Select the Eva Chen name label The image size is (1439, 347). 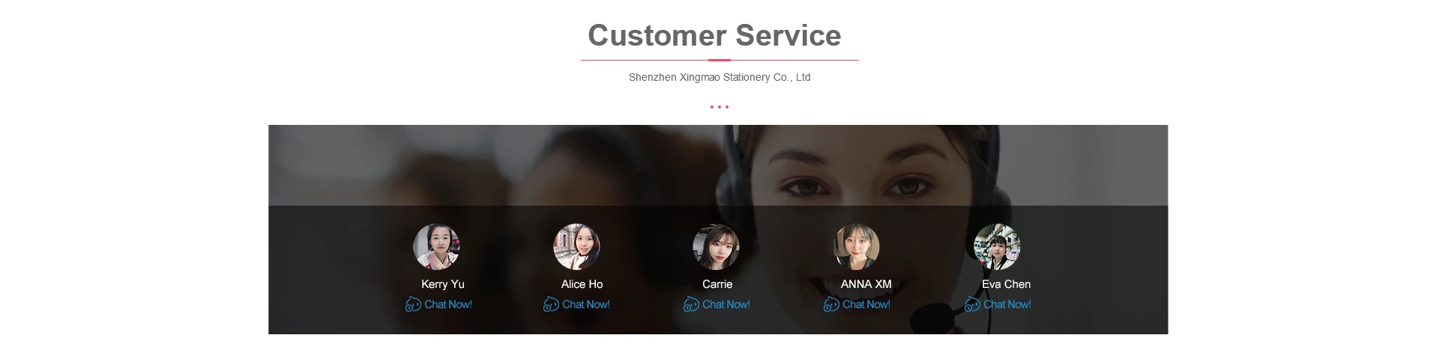coord(1007,284)
